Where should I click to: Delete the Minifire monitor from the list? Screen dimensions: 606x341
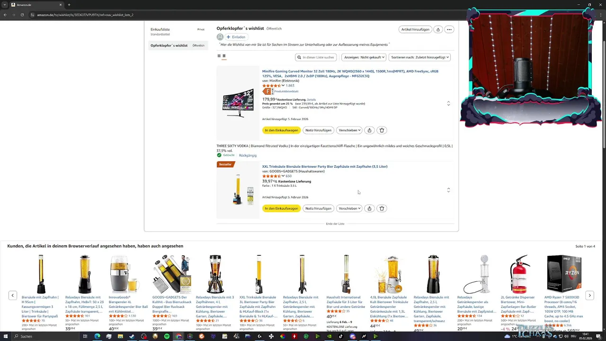tap(382, 130)
